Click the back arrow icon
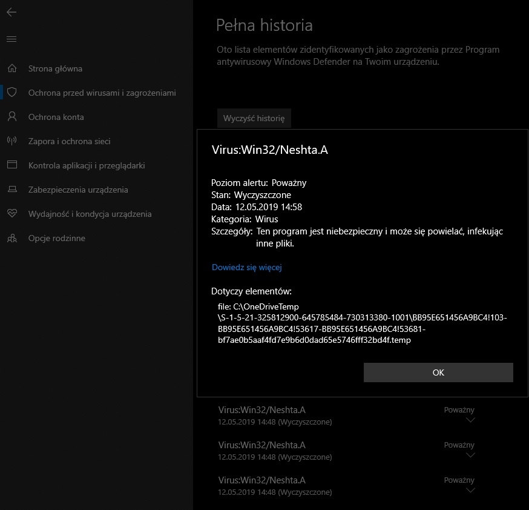 point(11,13)
